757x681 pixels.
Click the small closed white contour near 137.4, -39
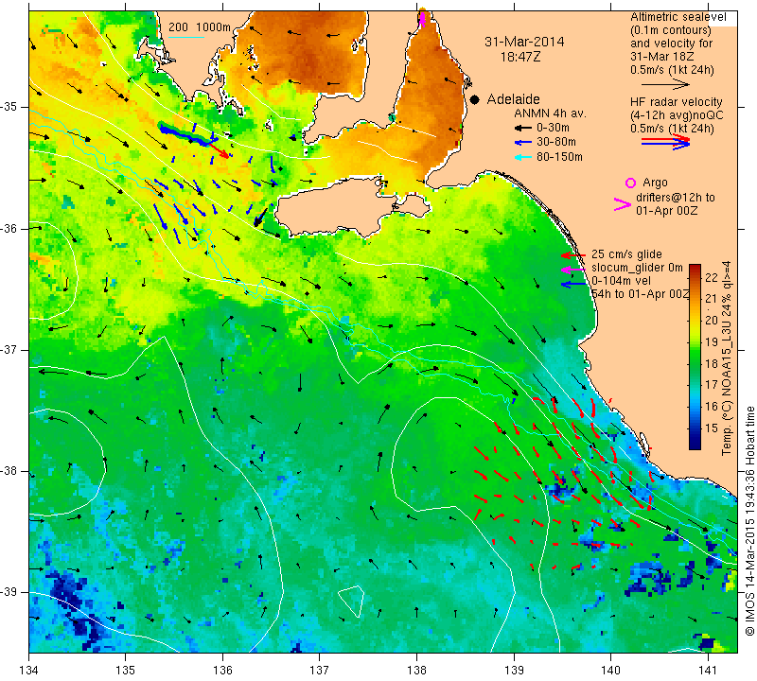coord(351,601)
